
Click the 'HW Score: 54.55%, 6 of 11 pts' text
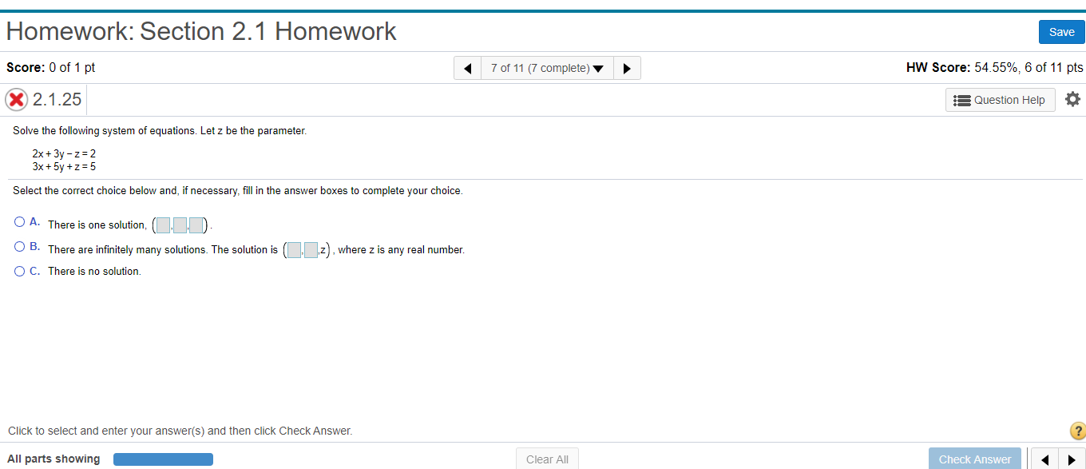(994, 68)
